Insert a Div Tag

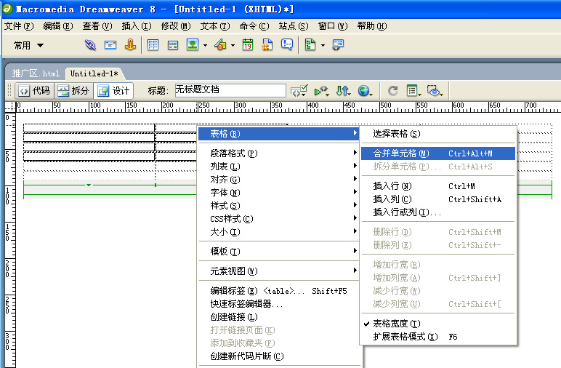173,45
